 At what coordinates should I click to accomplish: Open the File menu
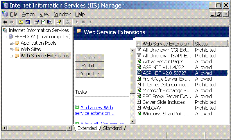click(x=14, y=14)
